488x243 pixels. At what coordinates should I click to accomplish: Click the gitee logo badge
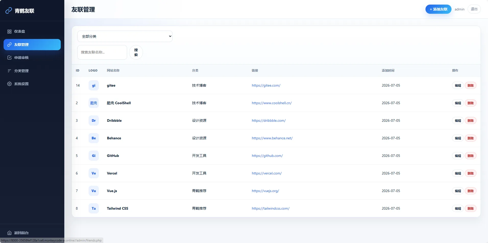[94, 85]
